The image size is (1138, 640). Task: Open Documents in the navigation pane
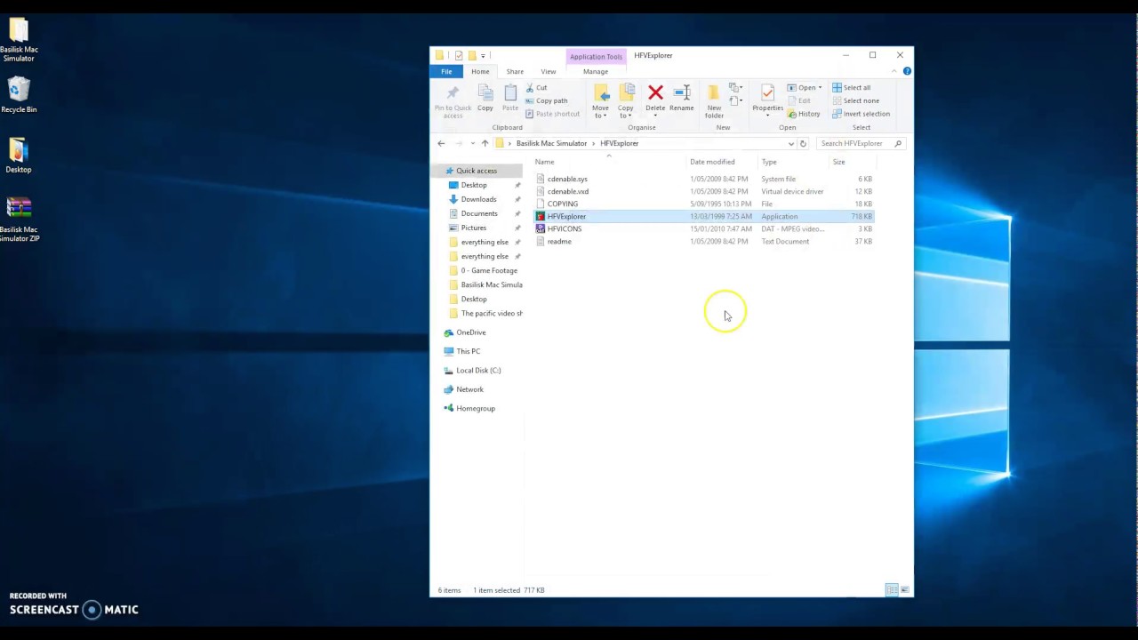[479, 213]
